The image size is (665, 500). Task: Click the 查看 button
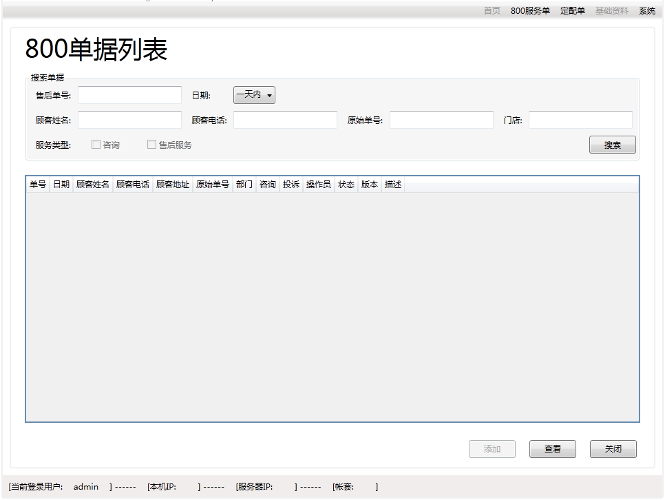tap(553, 448)
